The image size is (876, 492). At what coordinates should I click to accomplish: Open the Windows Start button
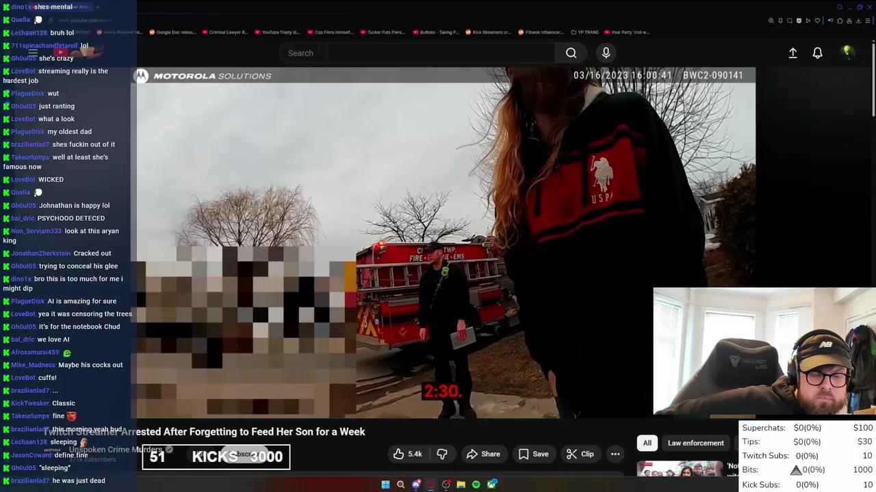(x=385, y=484)
